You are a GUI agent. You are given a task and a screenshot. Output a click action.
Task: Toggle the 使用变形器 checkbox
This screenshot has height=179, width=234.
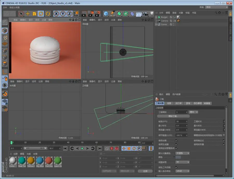click(224, 144)
